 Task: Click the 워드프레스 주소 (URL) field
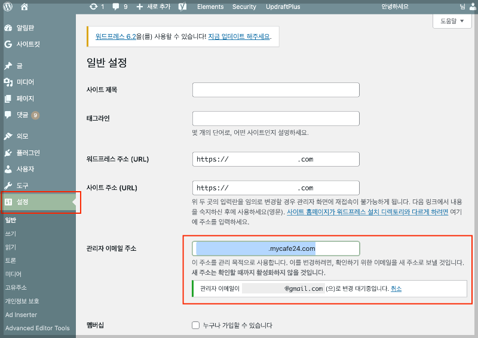click(x=276, y=159)
